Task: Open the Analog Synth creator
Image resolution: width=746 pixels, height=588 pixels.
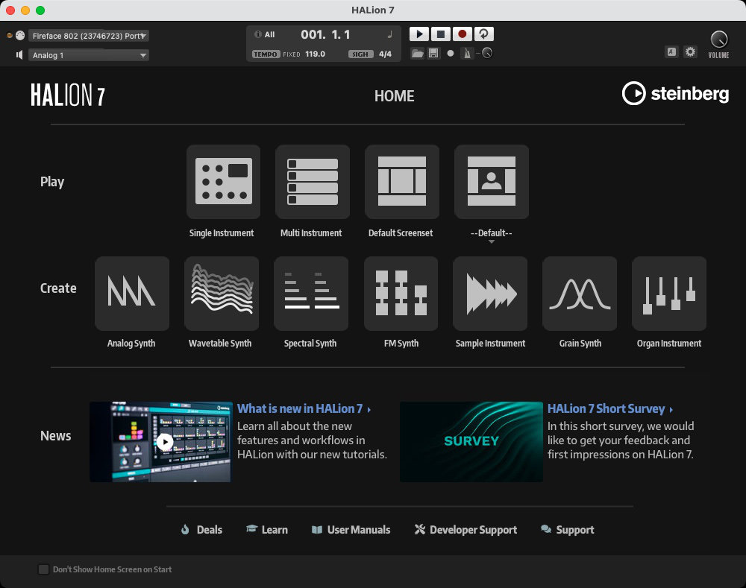Action: click(x=132, y=294)
